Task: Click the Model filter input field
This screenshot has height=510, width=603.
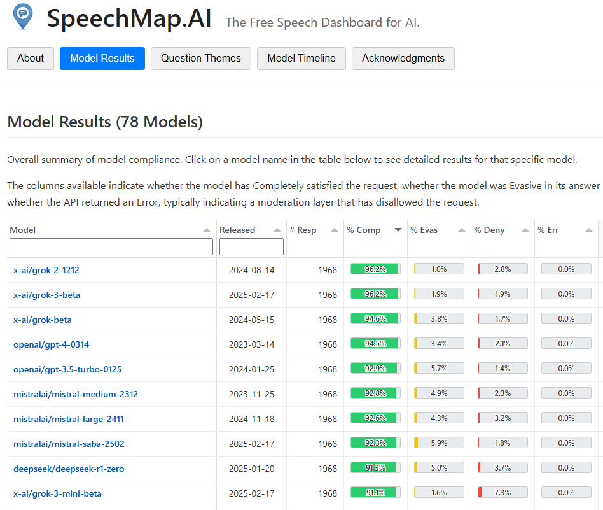Action: (111, 246)
